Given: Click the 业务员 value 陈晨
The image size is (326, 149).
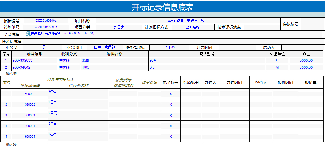Looking at the screenshot, I should point(42,47).
